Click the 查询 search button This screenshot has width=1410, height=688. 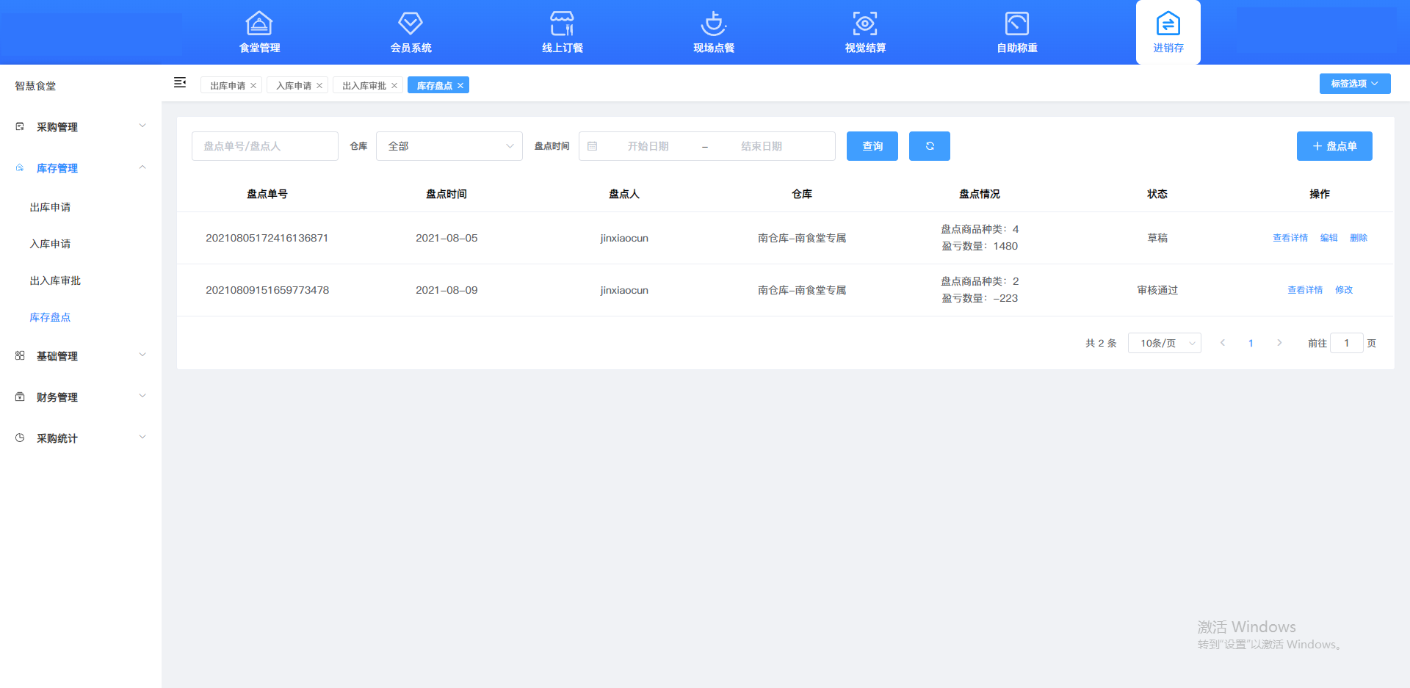point(872,145)
